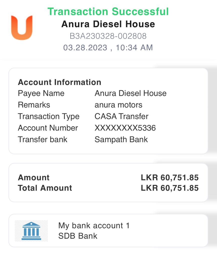Click the blue bank building icon

31,231
